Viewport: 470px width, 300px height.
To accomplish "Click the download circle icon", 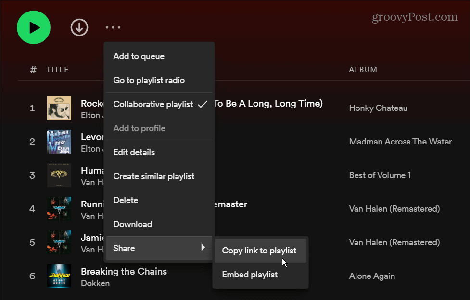I will [x=79, y=27].
